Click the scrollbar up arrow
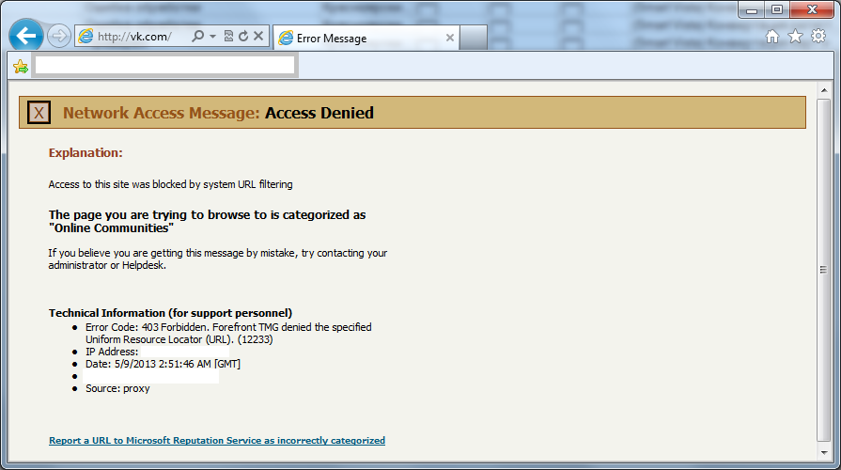841x470 pixels. coord(823,89)
